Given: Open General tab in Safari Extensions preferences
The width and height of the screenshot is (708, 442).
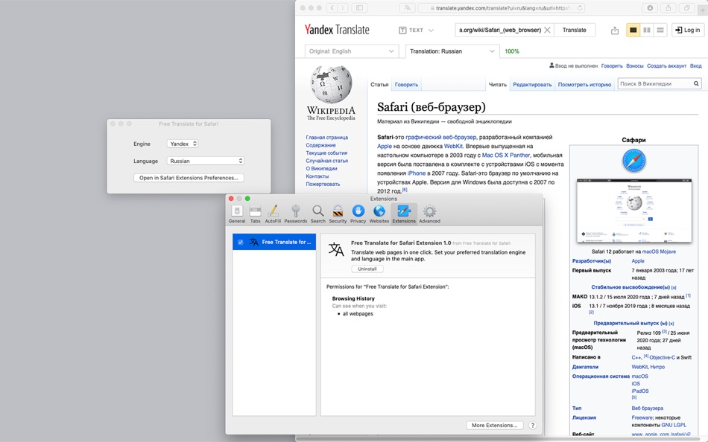Looking at the screenshot, I should tap(236, 214).
